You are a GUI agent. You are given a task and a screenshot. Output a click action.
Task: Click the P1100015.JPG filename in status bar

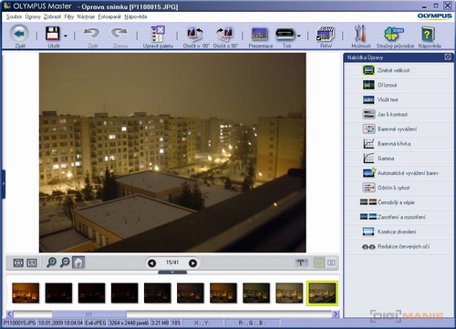[19, 323]
